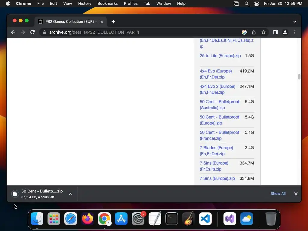308x231 pixels.
Task: Click 50 Cent - Bulletproof (France).zip link
Action: [219, 135]
